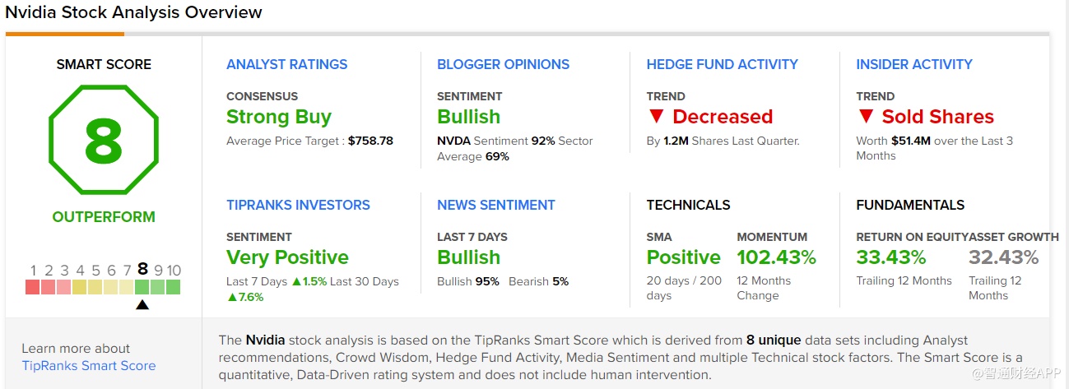This screenshot has height=389, width=1069.
Task: Click the green score 10 color box
Action: 173,287
